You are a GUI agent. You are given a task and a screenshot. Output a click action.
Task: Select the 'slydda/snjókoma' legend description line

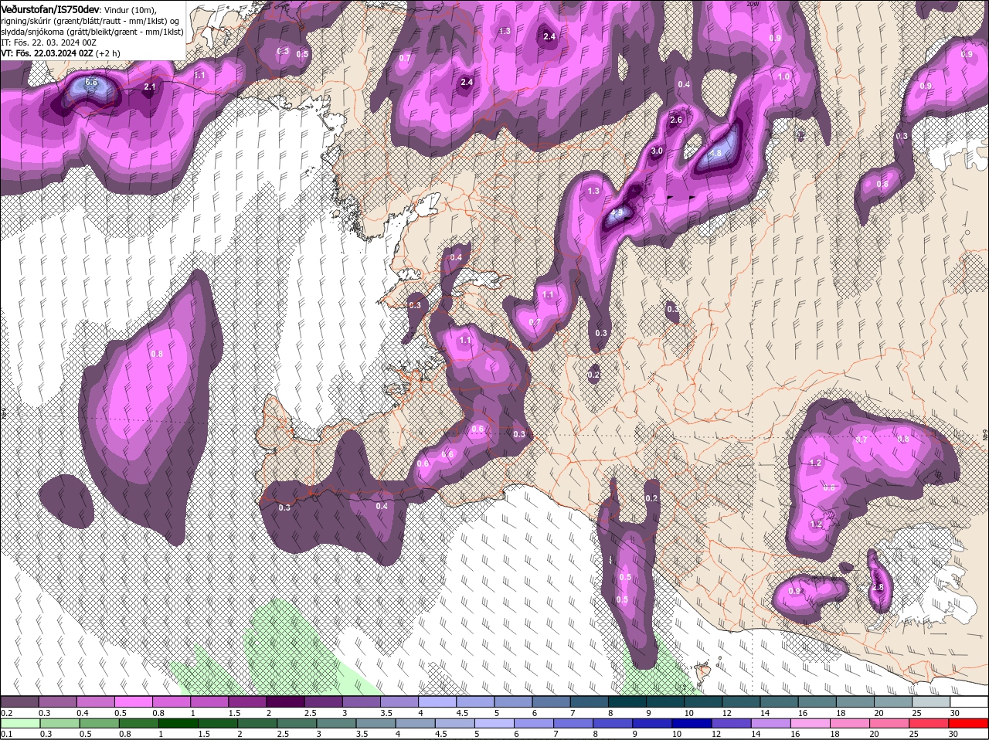[x=92, y=32]
